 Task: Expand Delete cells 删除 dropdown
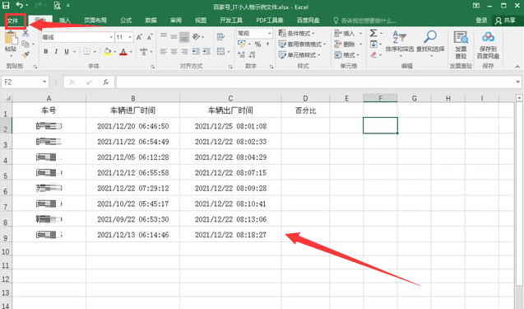(360, 44)
